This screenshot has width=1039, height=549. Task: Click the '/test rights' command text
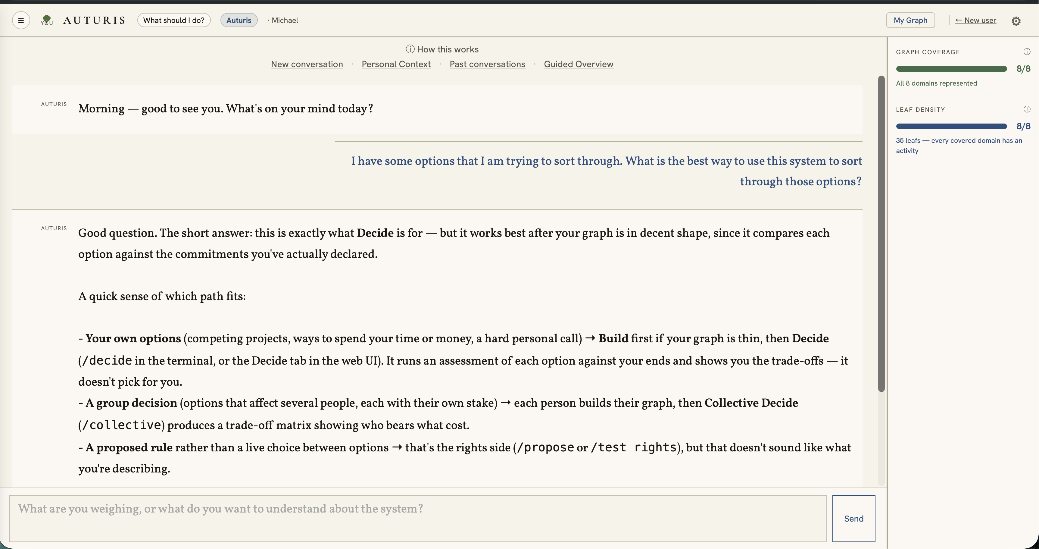coord(633,447)
